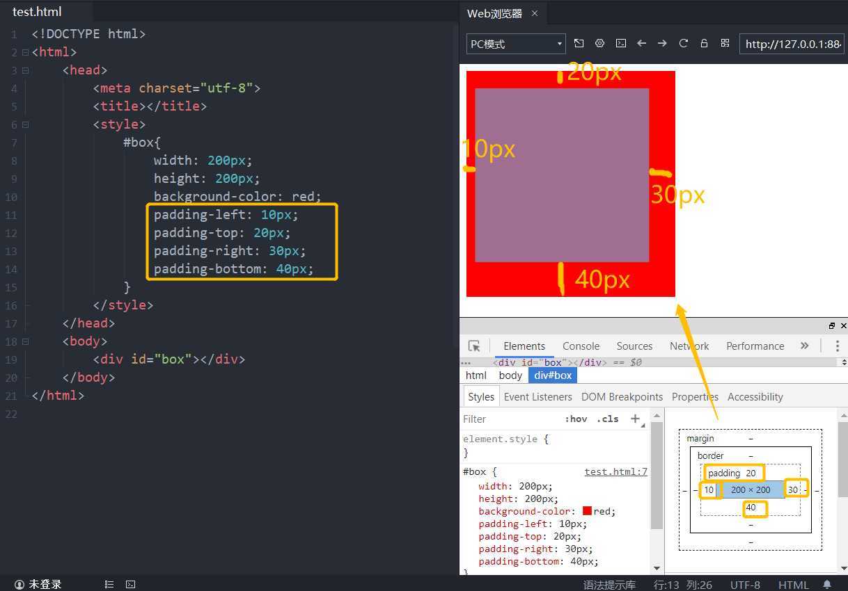Viewport: 848px width, 591px height.
Task: Open the Styles sub-tab
Action: pyautogui.click(x=480, y=397)
